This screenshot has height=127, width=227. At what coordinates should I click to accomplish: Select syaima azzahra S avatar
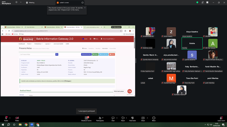click(x=192, y=55)
